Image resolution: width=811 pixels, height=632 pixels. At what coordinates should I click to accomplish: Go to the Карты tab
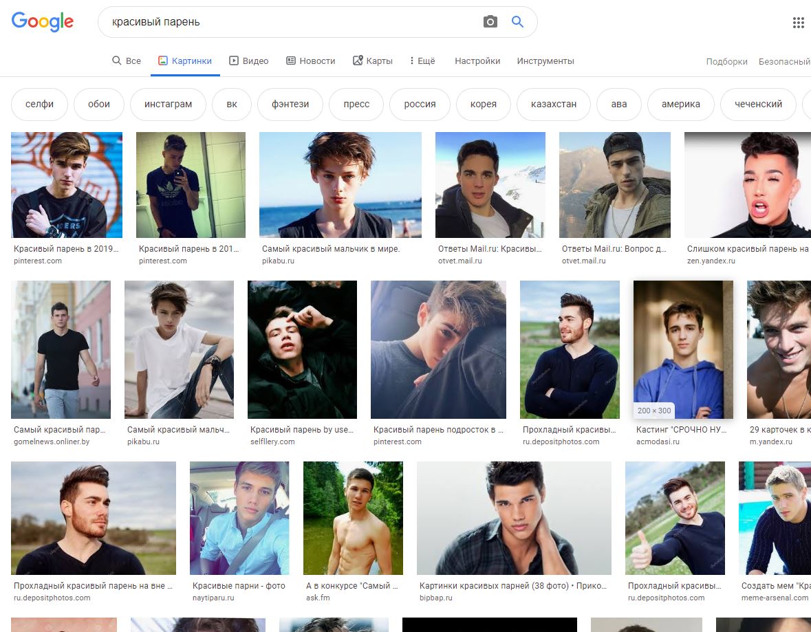(373, 61)
